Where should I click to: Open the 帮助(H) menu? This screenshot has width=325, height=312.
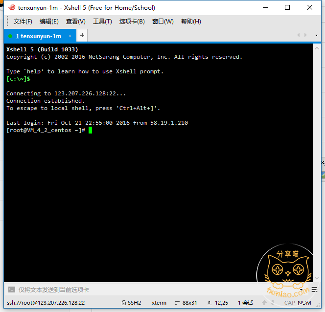(x=191, y=22)
